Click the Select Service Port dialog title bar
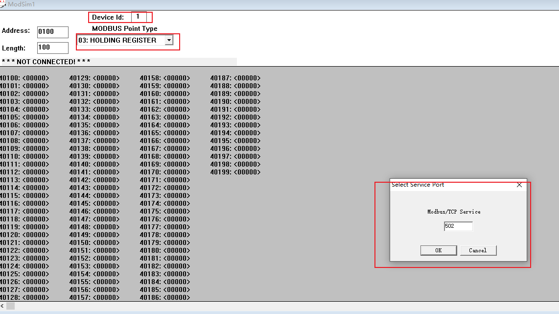559x314 pixels. 450,185
